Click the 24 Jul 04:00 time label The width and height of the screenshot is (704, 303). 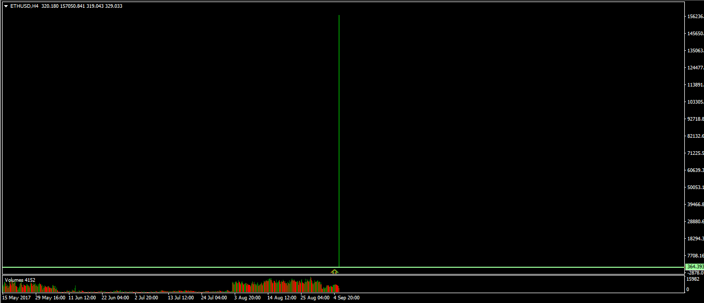coord(214,298)
